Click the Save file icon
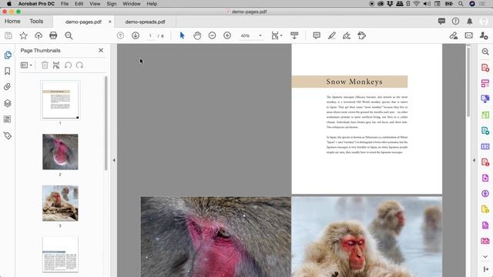 [x=8, y=35]
